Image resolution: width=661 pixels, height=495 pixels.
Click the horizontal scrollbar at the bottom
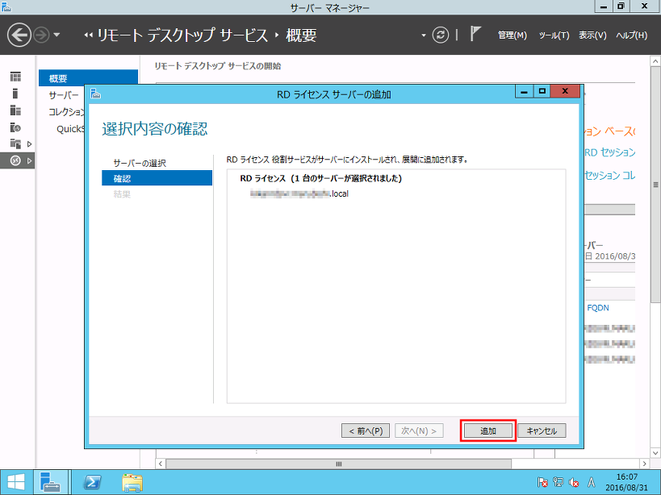[338, 464]
